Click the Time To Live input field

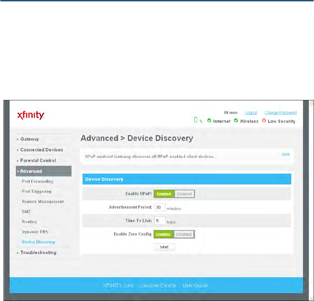(160, 221)
